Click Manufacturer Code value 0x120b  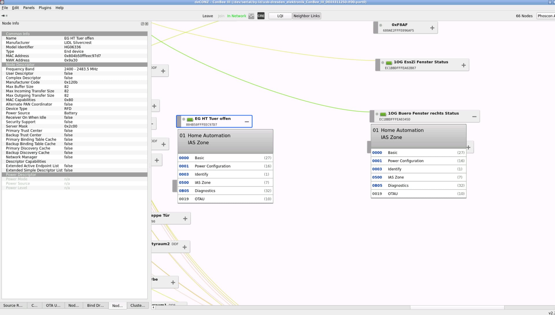(x=71, y=82)
